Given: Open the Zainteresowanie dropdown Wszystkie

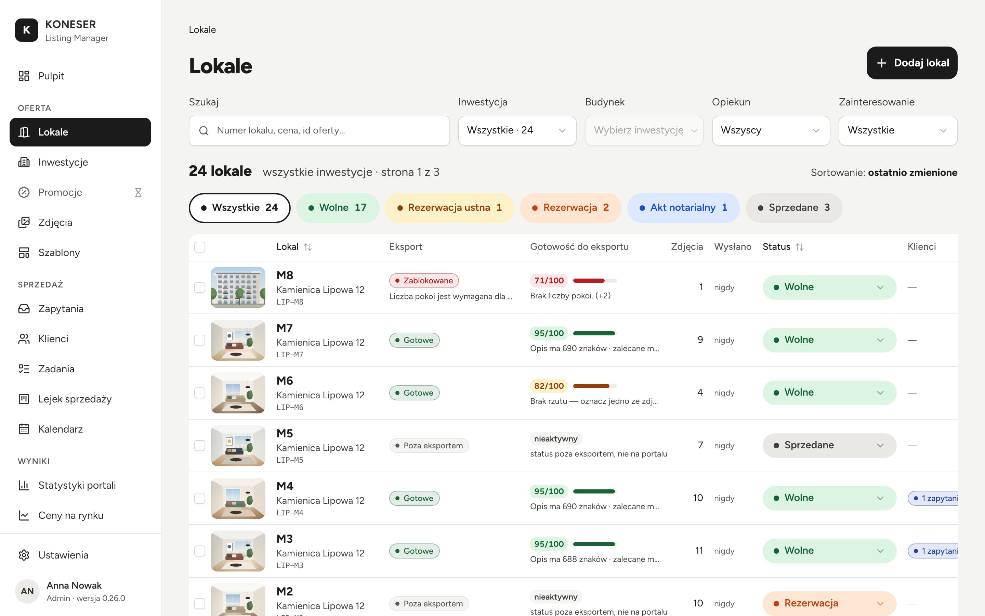Looking at the screenshot, I should pyautogui.click(x=898, y=131).
